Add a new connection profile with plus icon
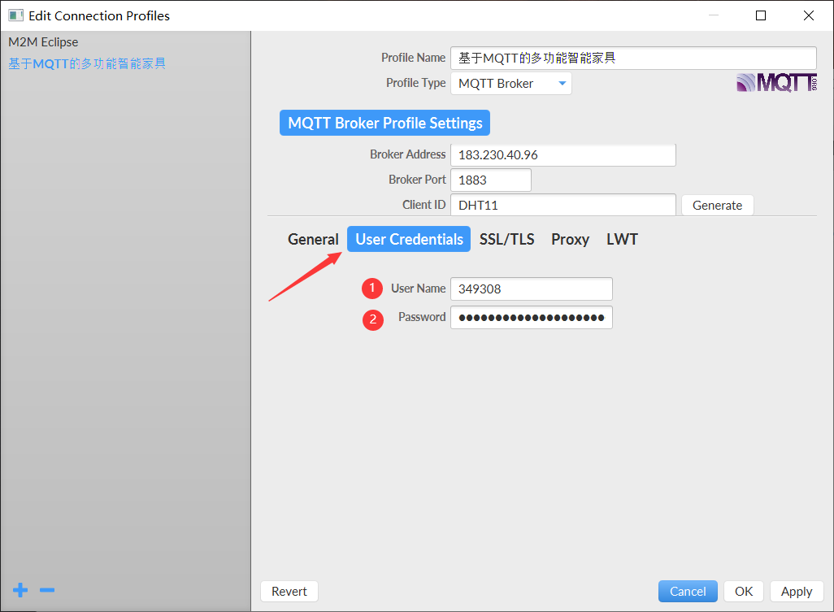The image size is (834, 612). (20, 590)
